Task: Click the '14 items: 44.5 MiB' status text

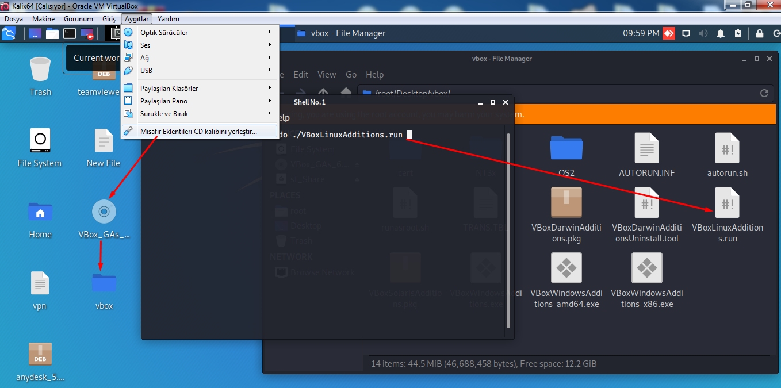Action: coord(484,364)
